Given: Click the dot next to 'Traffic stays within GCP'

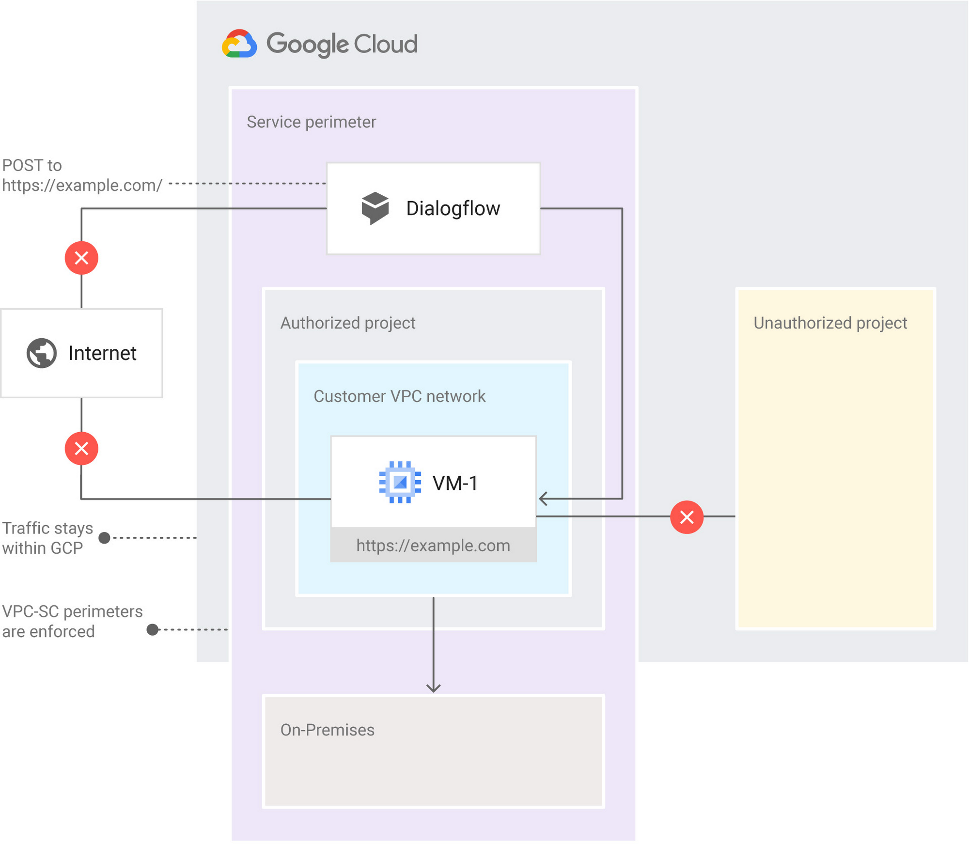Looking at the screenshot, I should coord(104,538).
